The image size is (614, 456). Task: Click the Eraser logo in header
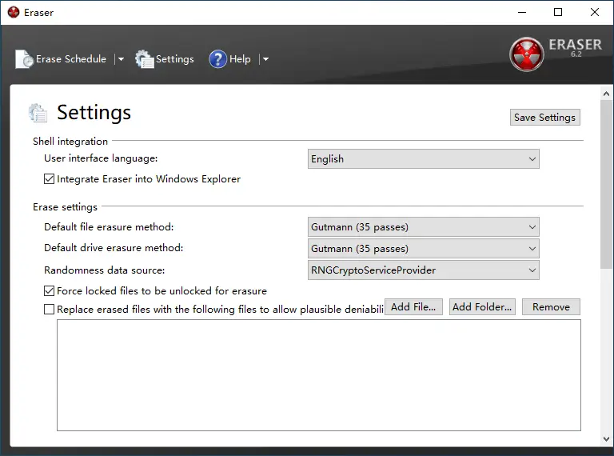coord(527,54)
